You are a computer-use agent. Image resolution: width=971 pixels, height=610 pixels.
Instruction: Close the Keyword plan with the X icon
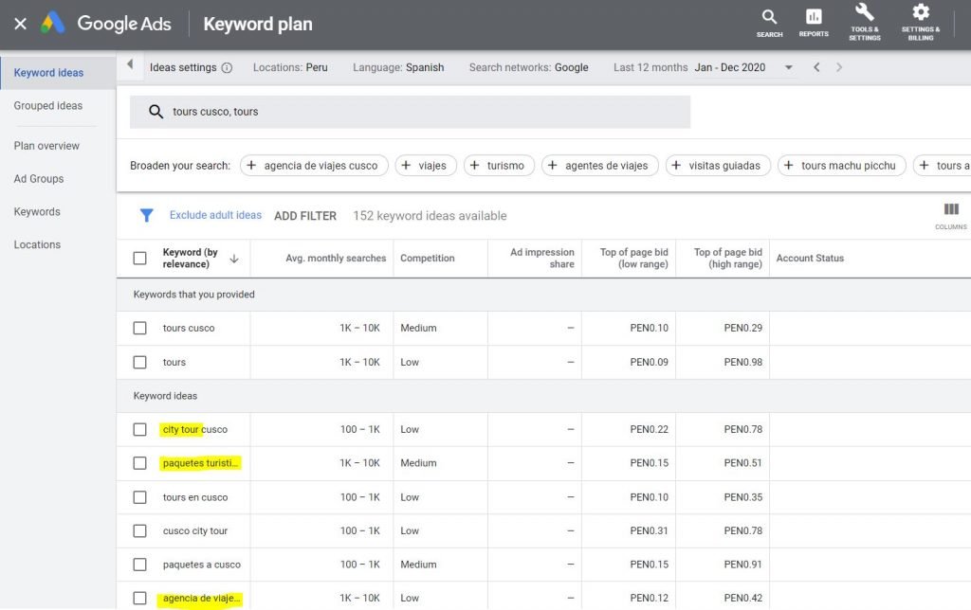[21, 24]
